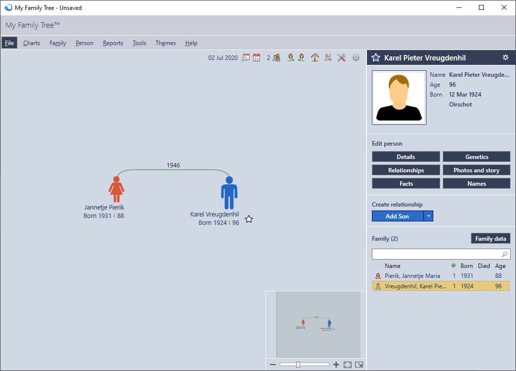Screen dimensions: 516x371
Task: Open the Reports menu
Action: (x=113, y=43)
